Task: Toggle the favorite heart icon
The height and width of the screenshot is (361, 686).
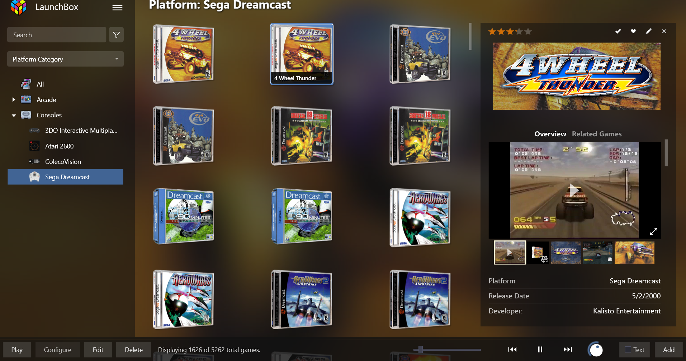Action: pos(633,31)
